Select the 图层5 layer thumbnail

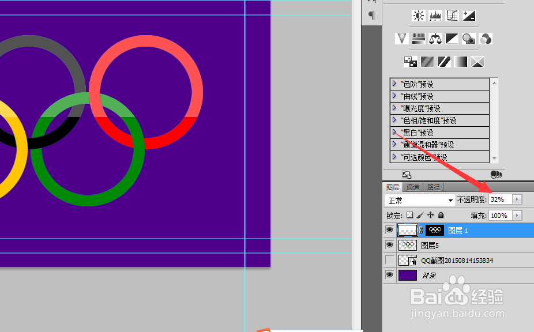[407, 245]
